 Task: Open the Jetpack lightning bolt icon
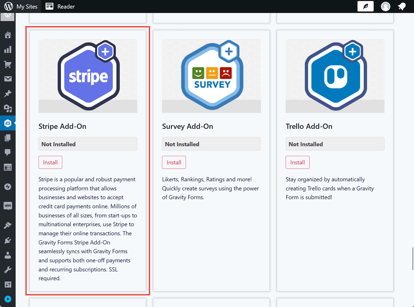8,186
